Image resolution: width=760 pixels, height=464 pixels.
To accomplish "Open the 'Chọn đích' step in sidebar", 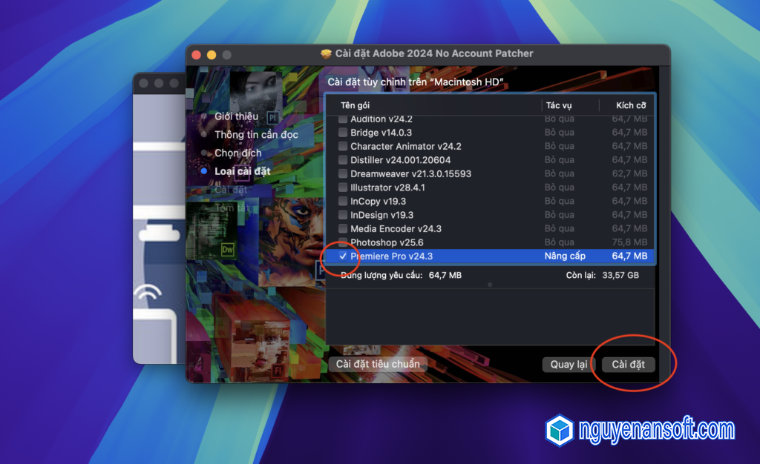I will pyautogui.click(x=237, y=153).
